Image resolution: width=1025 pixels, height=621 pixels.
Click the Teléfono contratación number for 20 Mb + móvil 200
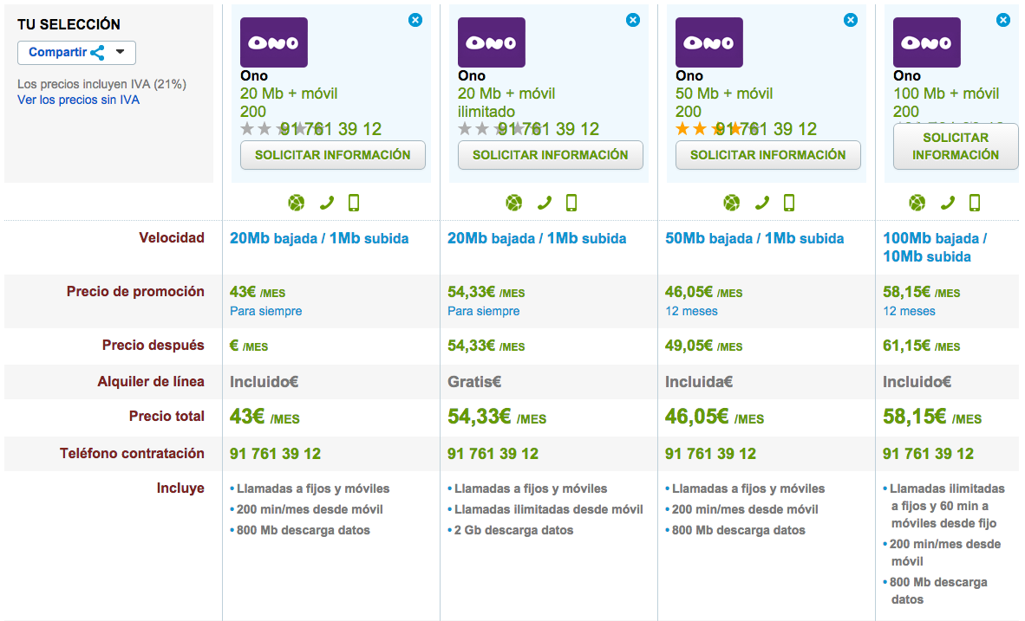tap(275, 454)
